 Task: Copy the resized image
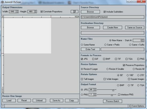point(72,100)
